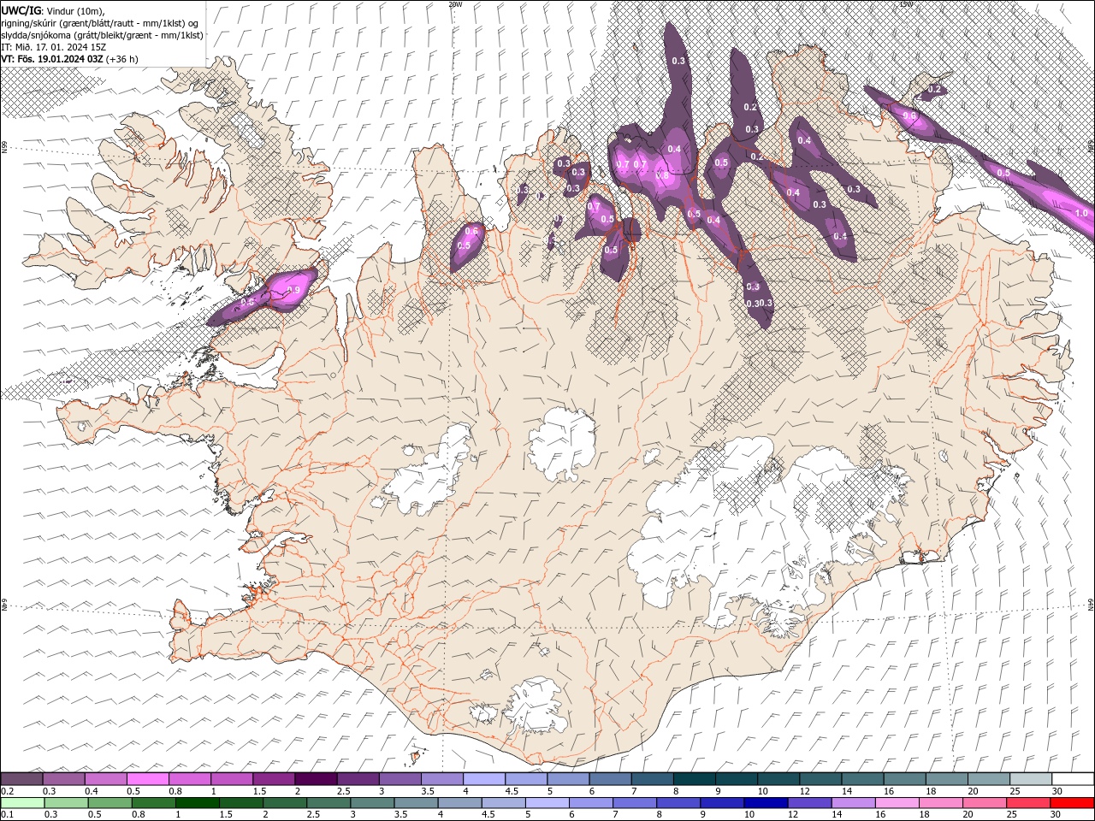Viewport: 1095px width, 821px height.
Task: Click the deep navy 10–12 rain legend swatch
Action: tap(766, 803)
